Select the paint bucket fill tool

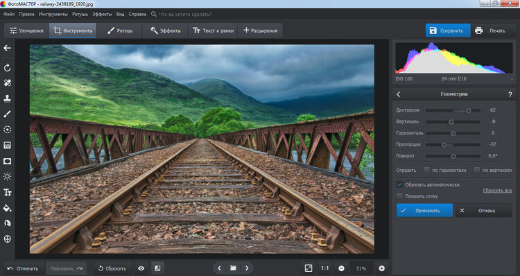pyautogui.click(x=8, y=208)
